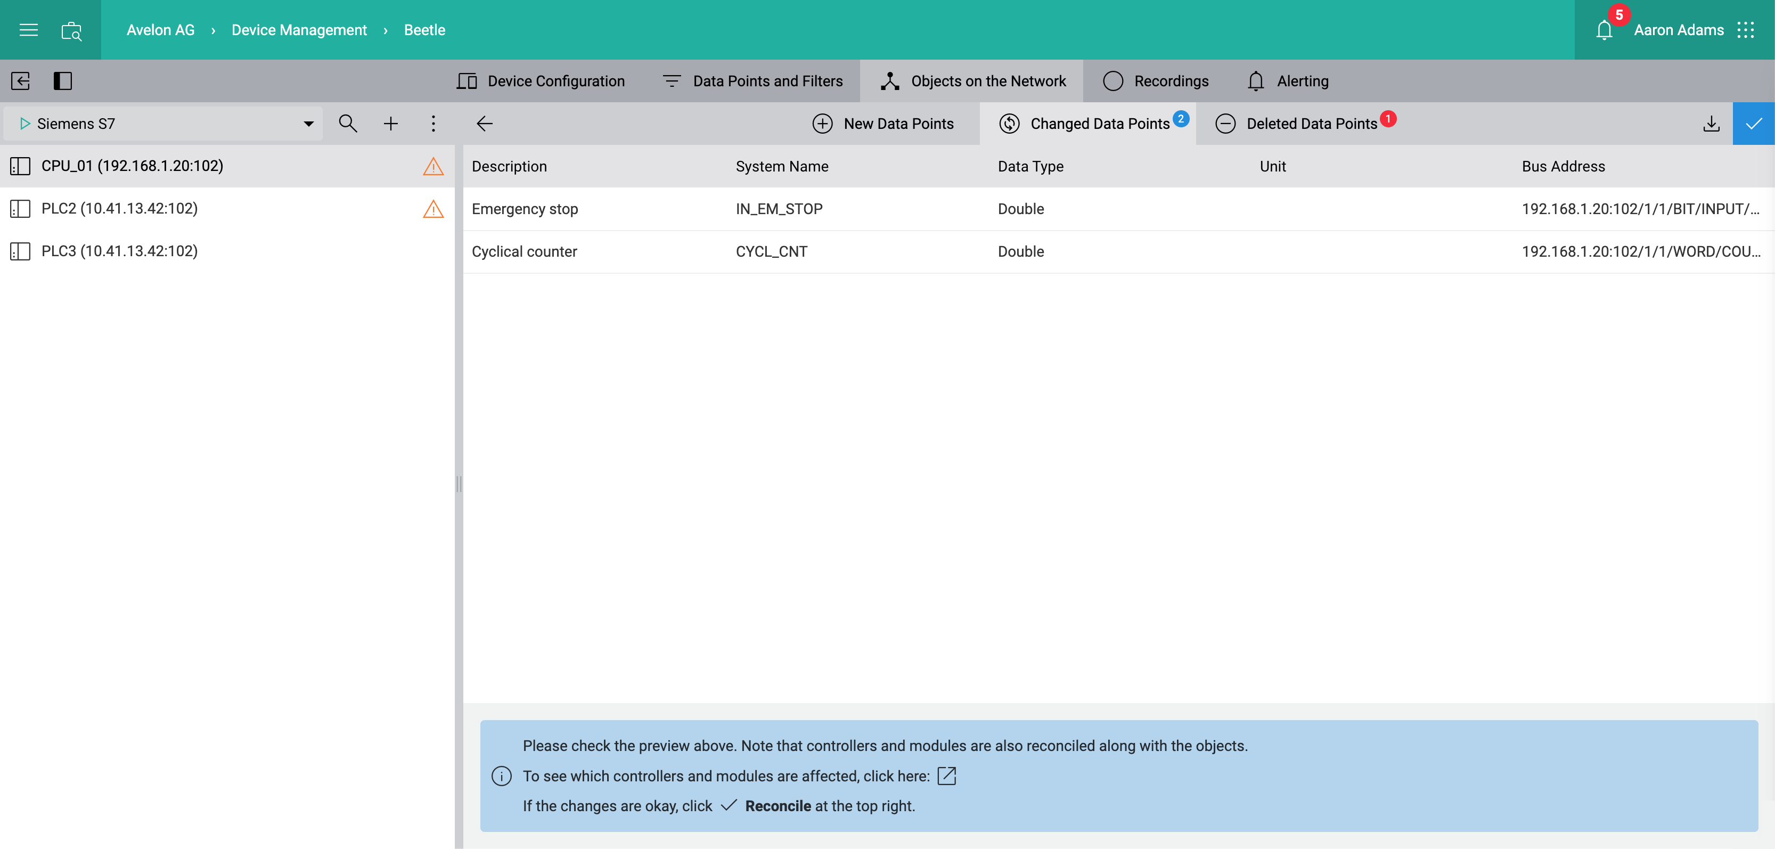Collapse the navigation with the exit-arrow icon
The image size is (1775, 849).
coord(21,80)
